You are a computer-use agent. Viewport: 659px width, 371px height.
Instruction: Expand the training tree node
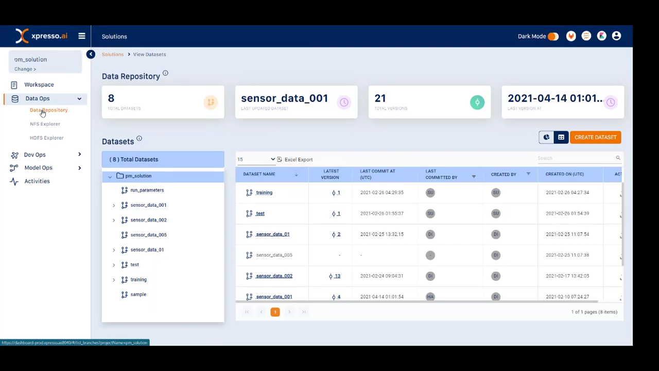pyautogui.click(x=114, y=280)
